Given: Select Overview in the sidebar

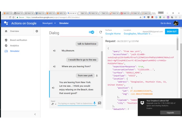Looking at the screenshot, I should tap(14, 31).
